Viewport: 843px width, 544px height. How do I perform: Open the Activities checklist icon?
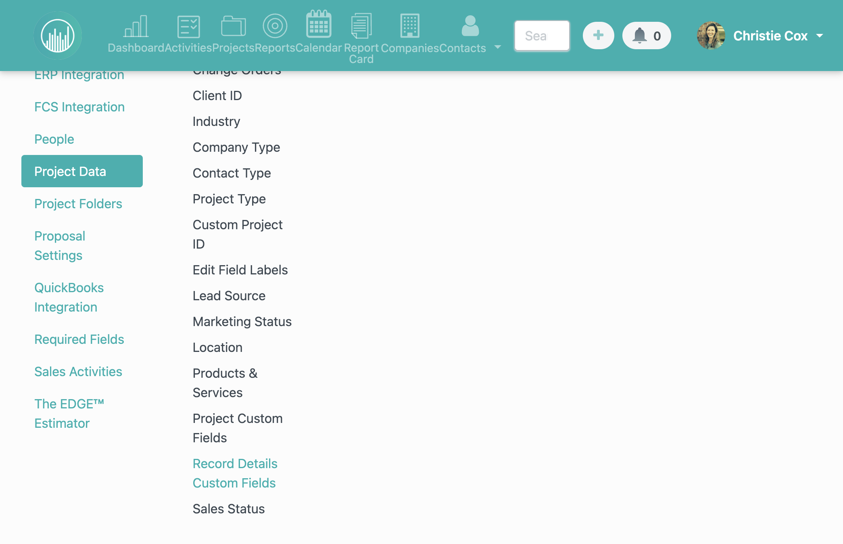click(188, 27)
